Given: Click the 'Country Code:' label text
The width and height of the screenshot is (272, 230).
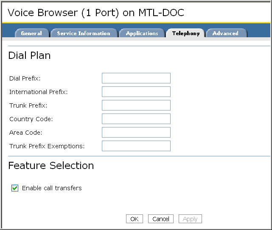Looking at the screenshot, I should click(31, 119).
